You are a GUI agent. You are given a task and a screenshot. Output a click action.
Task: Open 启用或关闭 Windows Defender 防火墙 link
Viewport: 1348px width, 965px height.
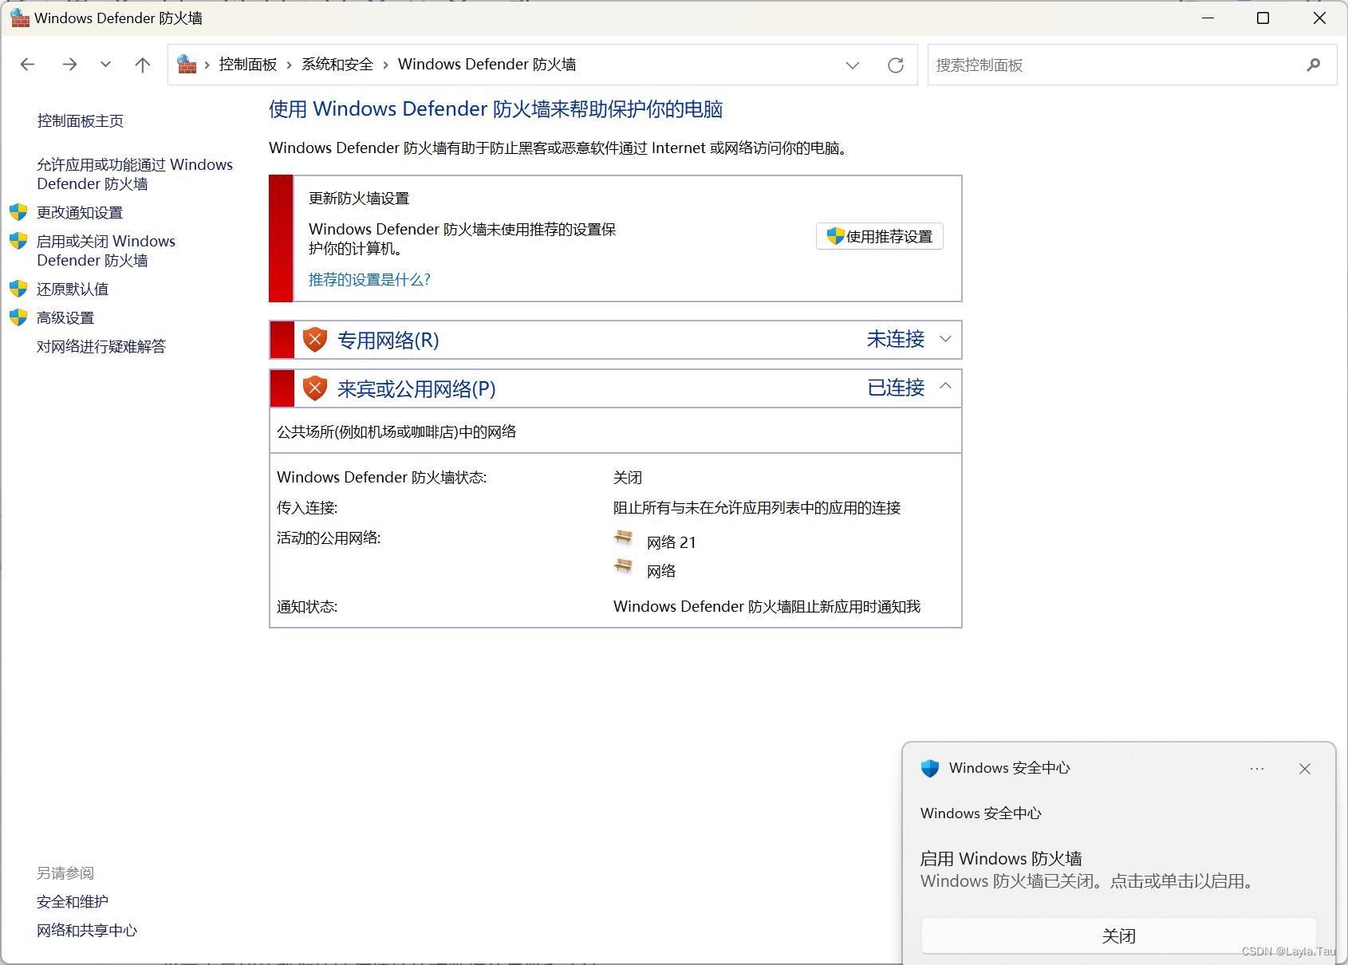tap(106, 250)
